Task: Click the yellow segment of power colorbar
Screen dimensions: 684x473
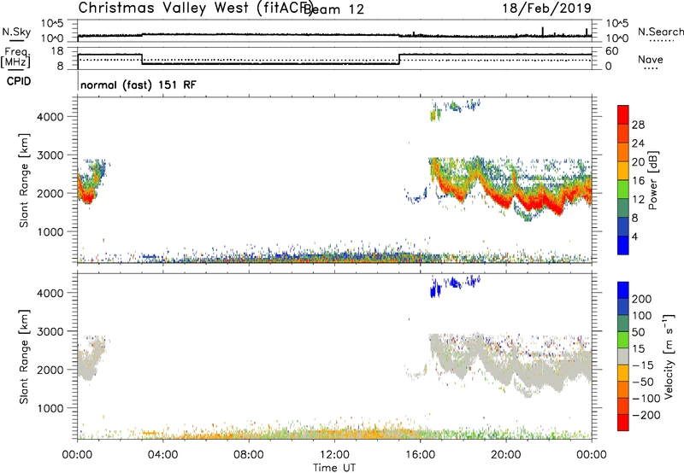Action: point(623,170)
